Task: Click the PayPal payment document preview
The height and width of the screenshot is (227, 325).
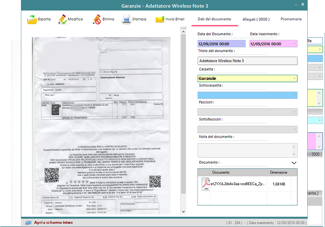Action: 101,123
